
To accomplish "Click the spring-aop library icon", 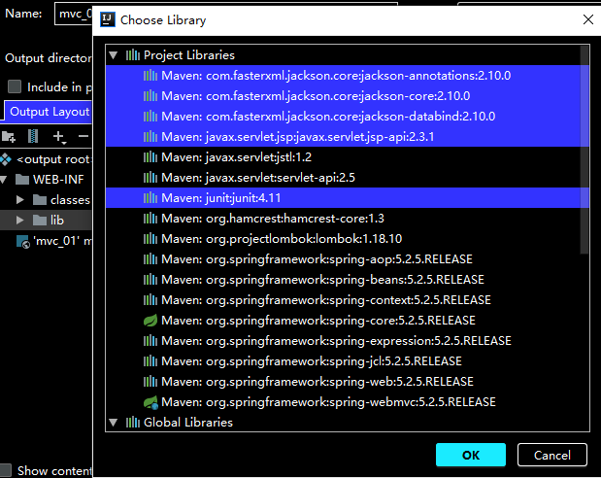I will [x=150, y=259].
